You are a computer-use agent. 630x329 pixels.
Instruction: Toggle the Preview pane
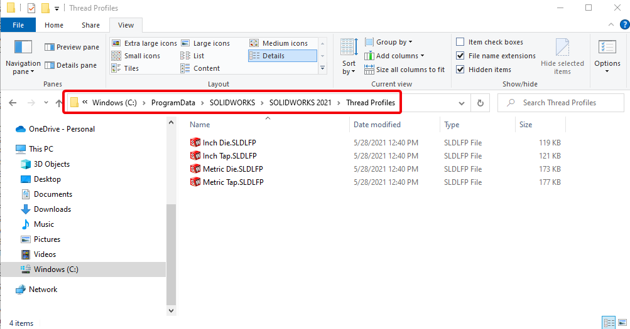(72, 47)
